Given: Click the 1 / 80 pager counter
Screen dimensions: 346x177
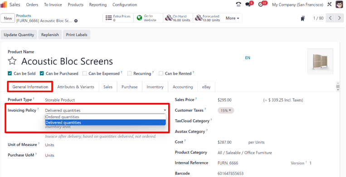Looking at the screenshot, I should [318, 18].
